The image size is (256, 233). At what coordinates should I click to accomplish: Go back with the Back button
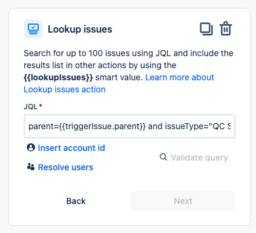(76, 201)
